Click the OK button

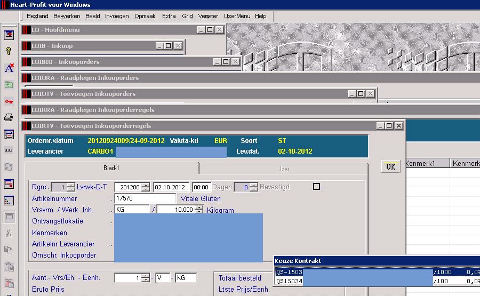(391, 166)
